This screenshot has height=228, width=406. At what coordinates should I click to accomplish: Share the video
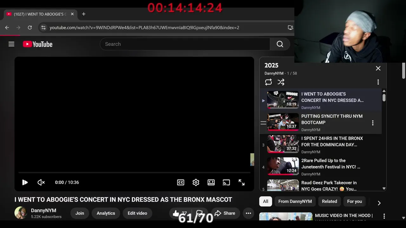coord(225,213)
